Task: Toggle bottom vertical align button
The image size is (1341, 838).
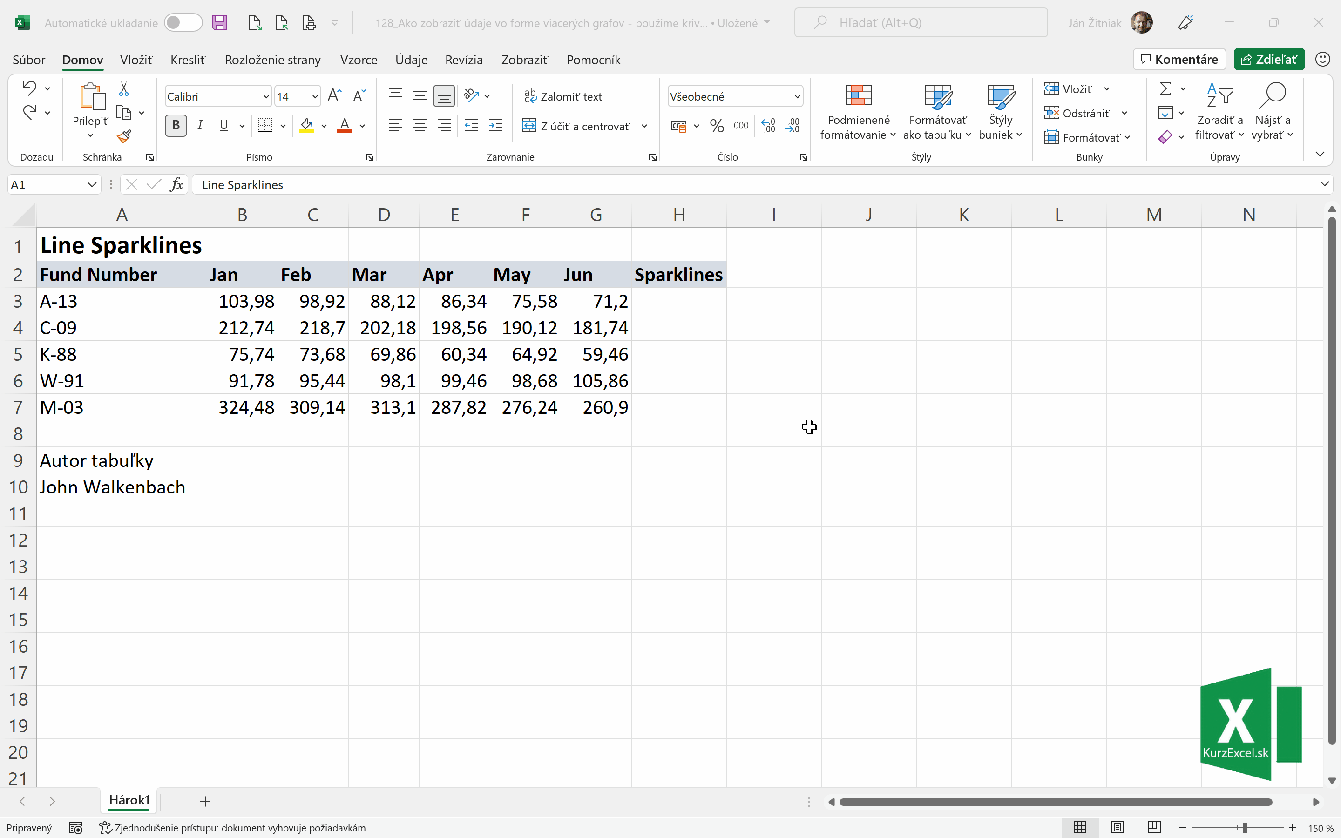Action: click(x=444, y=96)
